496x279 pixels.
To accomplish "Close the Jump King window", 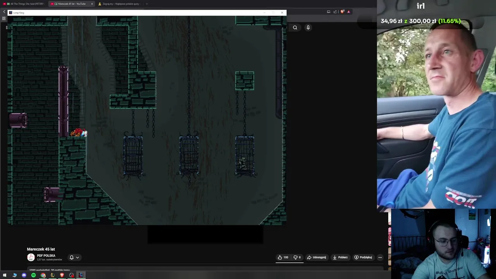I will pyautogui.click(x=282, y=13).
